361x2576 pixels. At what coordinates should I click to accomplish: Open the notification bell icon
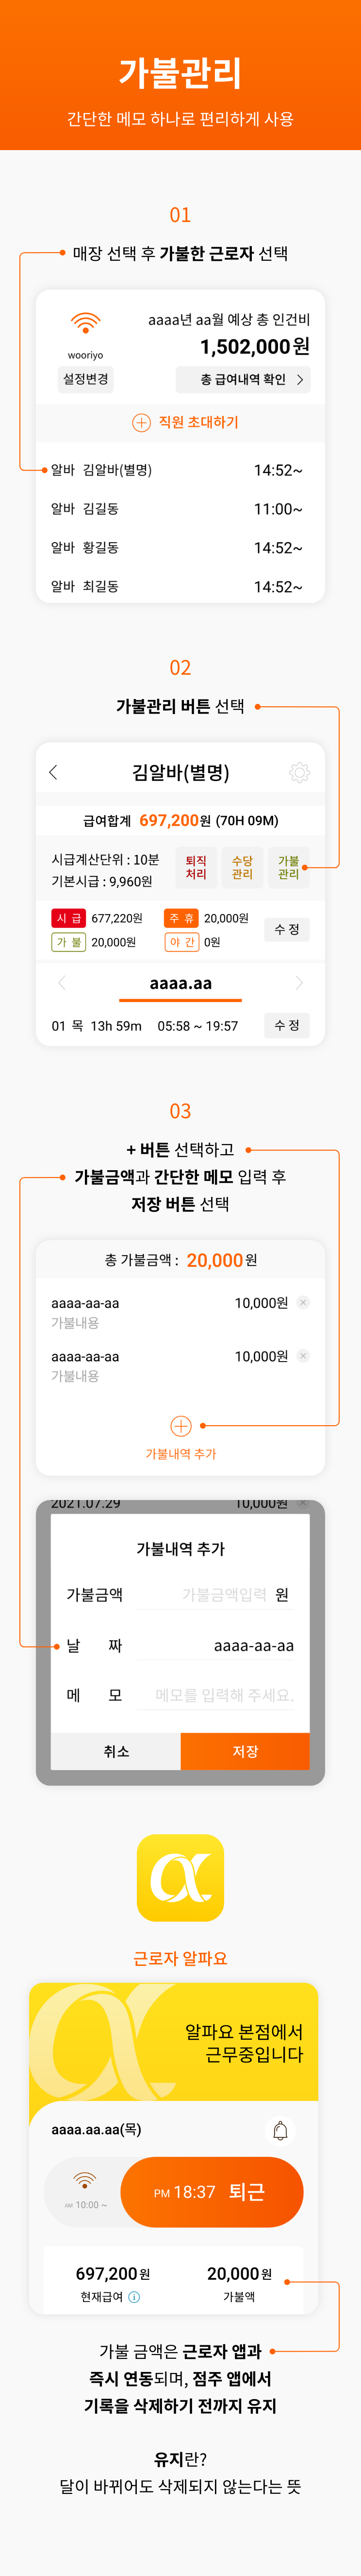point(281,2131)
